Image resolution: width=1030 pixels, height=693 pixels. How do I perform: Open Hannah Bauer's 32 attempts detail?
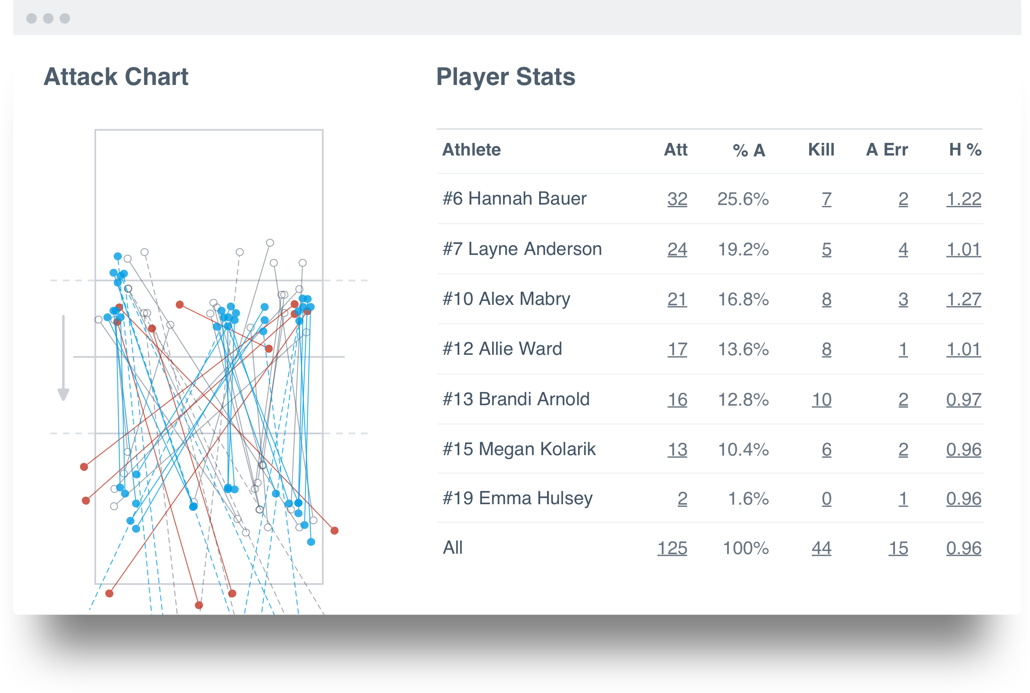(x=676, y=199)
